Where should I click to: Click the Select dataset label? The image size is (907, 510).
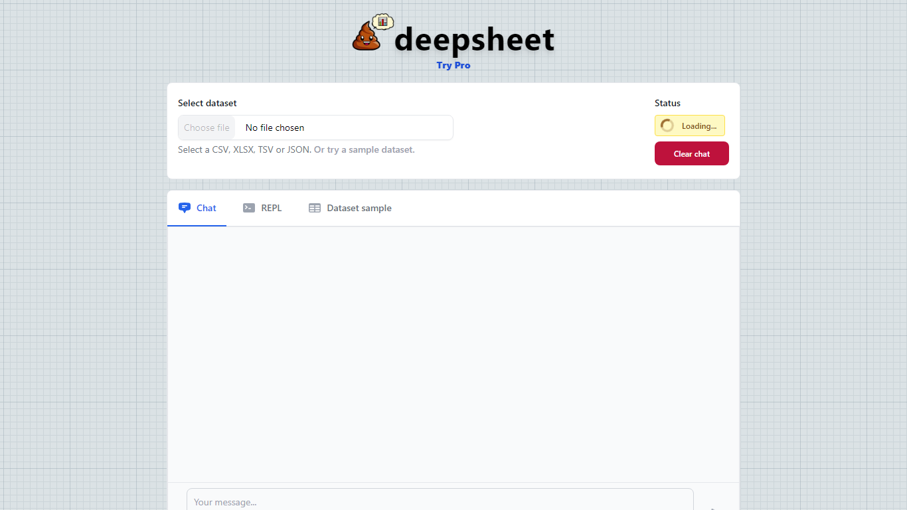(207, 103)
